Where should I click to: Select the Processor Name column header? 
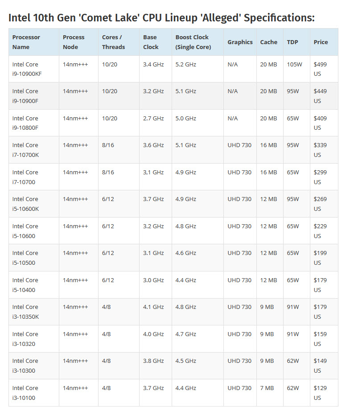pyautogui.click(x=26, y=42)
